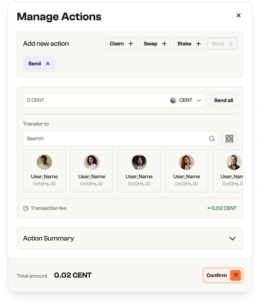Add a Stake action
The image size is (260, 306).
(x=189, y=44)
